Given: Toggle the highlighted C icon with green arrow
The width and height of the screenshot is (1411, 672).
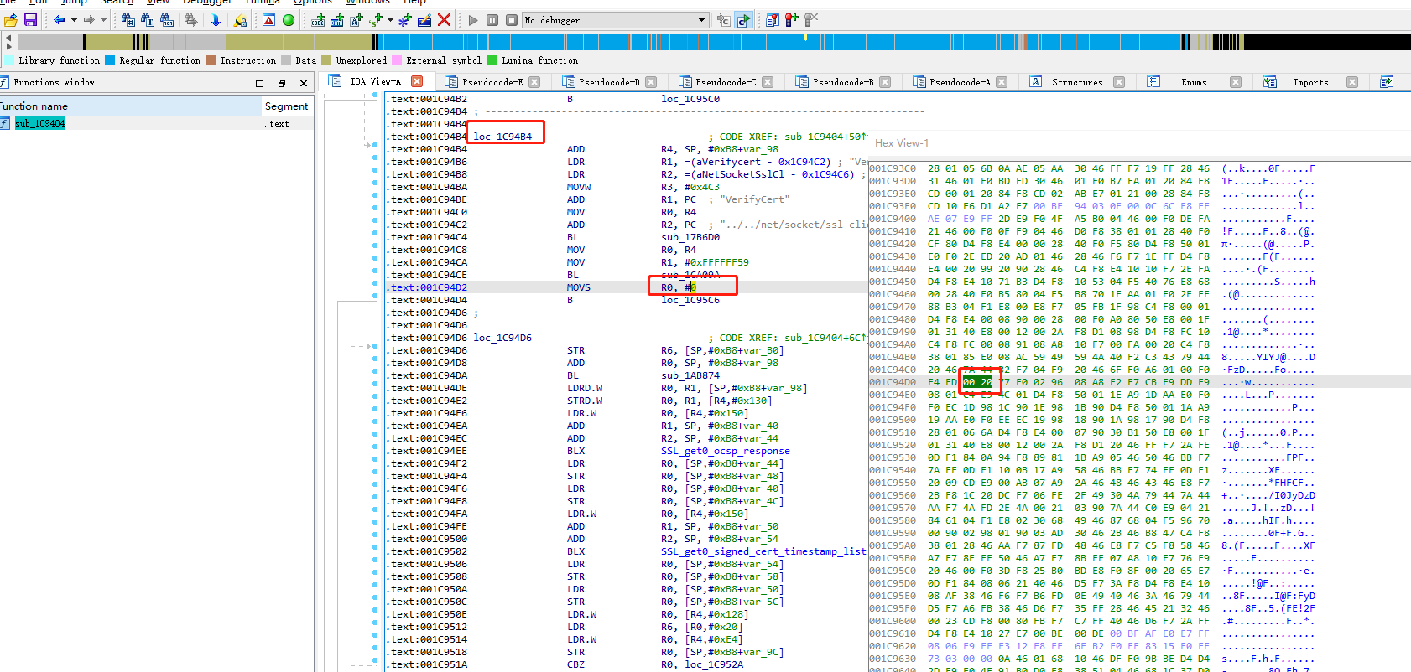Looking at the screenshot, I should [743, 20].
